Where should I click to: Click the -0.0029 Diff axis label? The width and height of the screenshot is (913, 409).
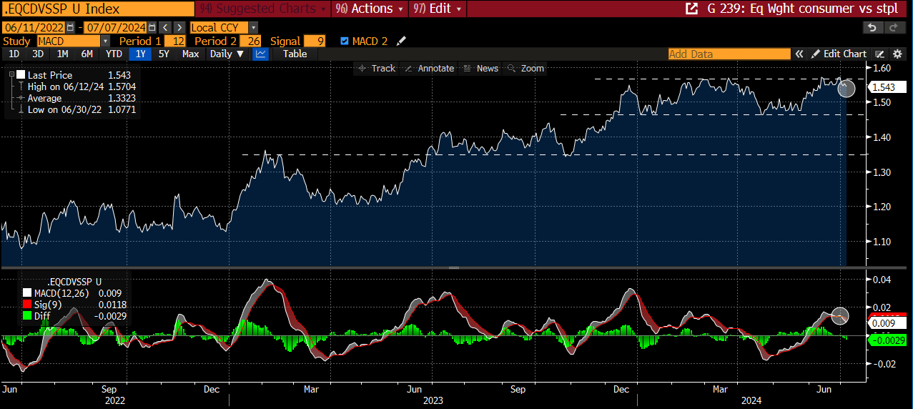[x=887, y=340]
